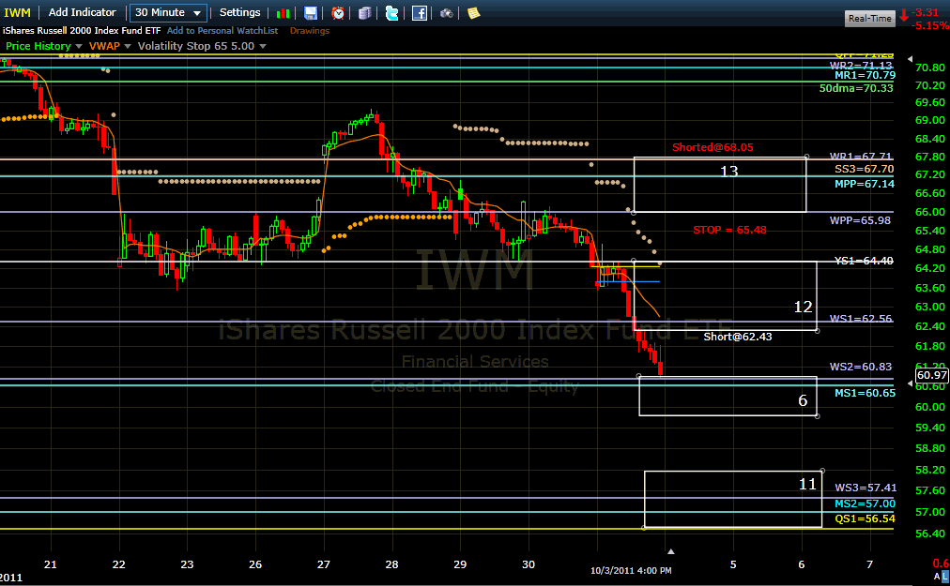The width and height of the screenshot is (950, 586).
Task: Click the iShares Russell 2000 Index Fund ETF title
Action: [81, 30]
